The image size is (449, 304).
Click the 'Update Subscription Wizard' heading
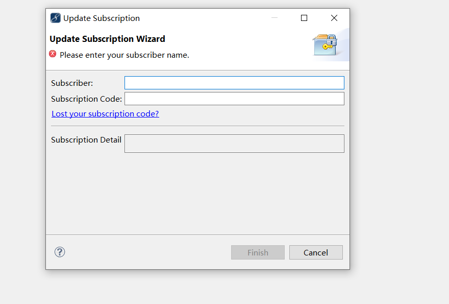pos(107,39)
